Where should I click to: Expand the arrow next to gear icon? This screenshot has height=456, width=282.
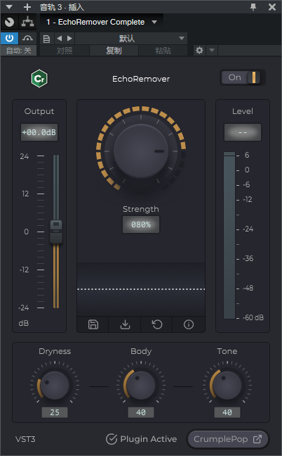212,50
